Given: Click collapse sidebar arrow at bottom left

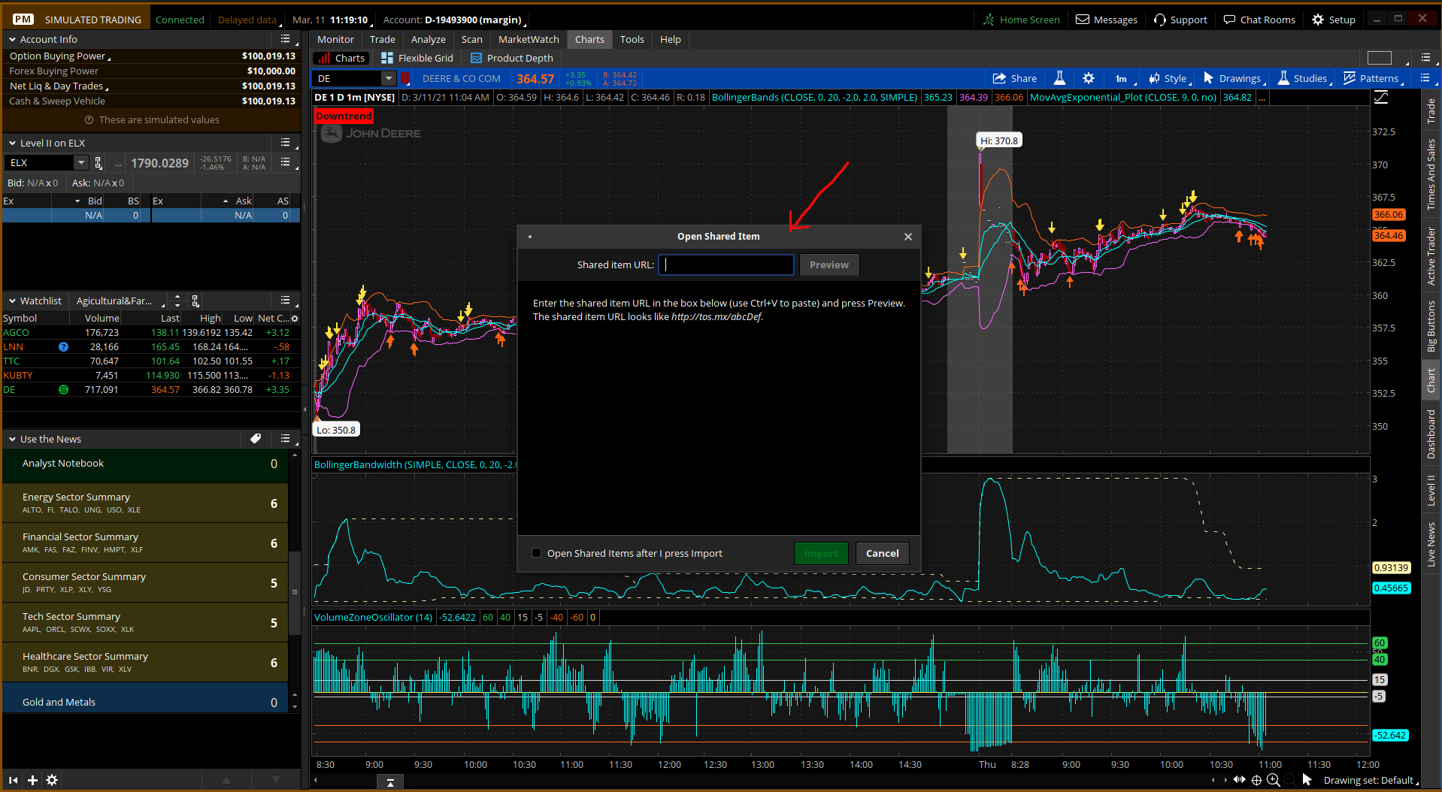Looking at the screenshot, I should tap(13, 780).
